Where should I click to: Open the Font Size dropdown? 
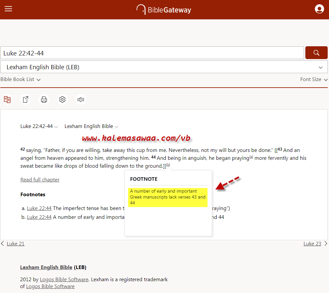314,79
